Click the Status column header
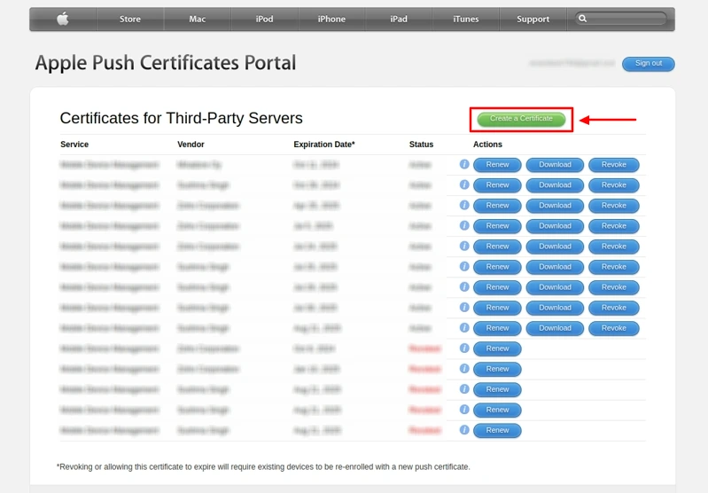The image size is (708, 493). 421,145
